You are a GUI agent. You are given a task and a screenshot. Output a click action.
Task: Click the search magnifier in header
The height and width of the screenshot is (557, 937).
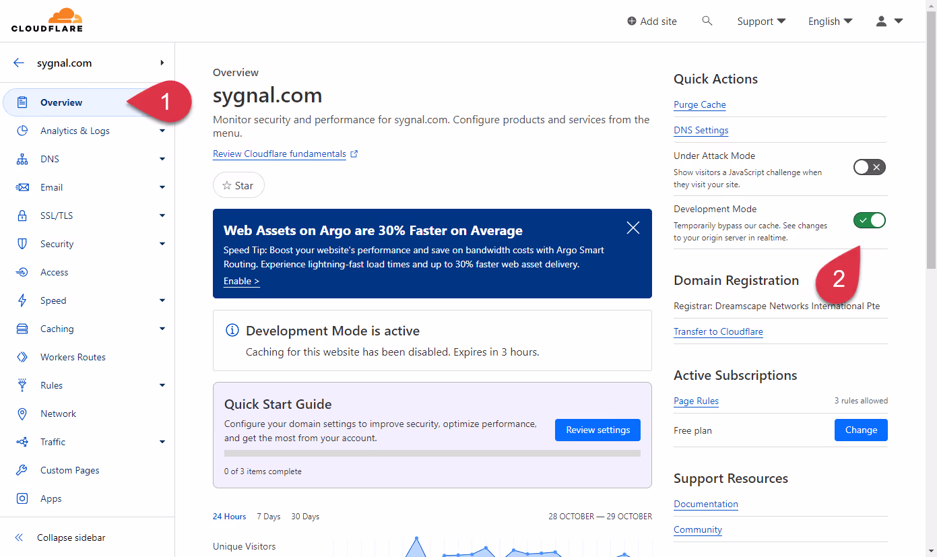[707, 21]
